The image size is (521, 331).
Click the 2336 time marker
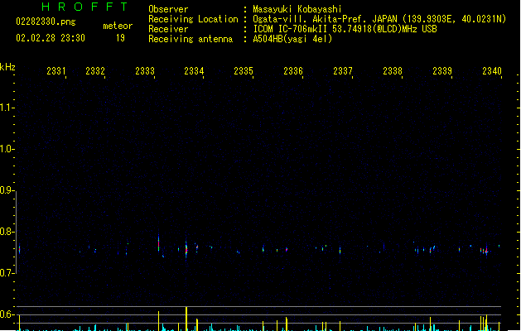coord(293,71)
